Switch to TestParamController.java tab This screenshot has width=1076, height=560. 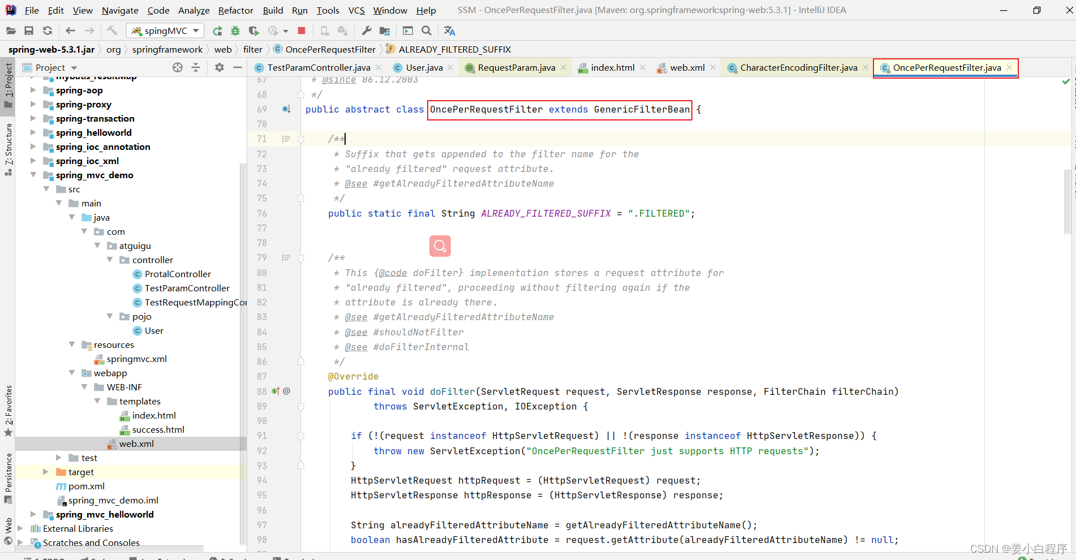click(319, 67)
